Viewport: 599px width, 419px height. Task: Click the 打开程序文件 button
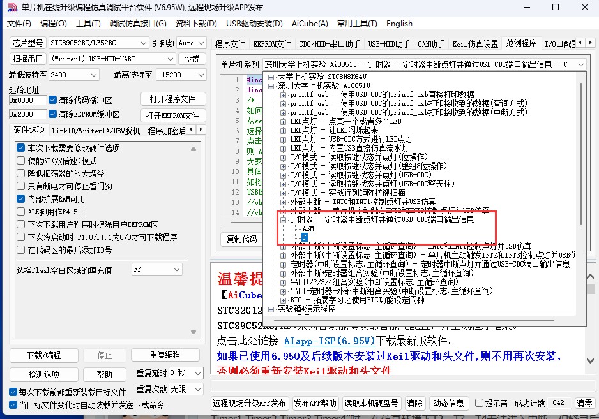[x=172, y=99]
